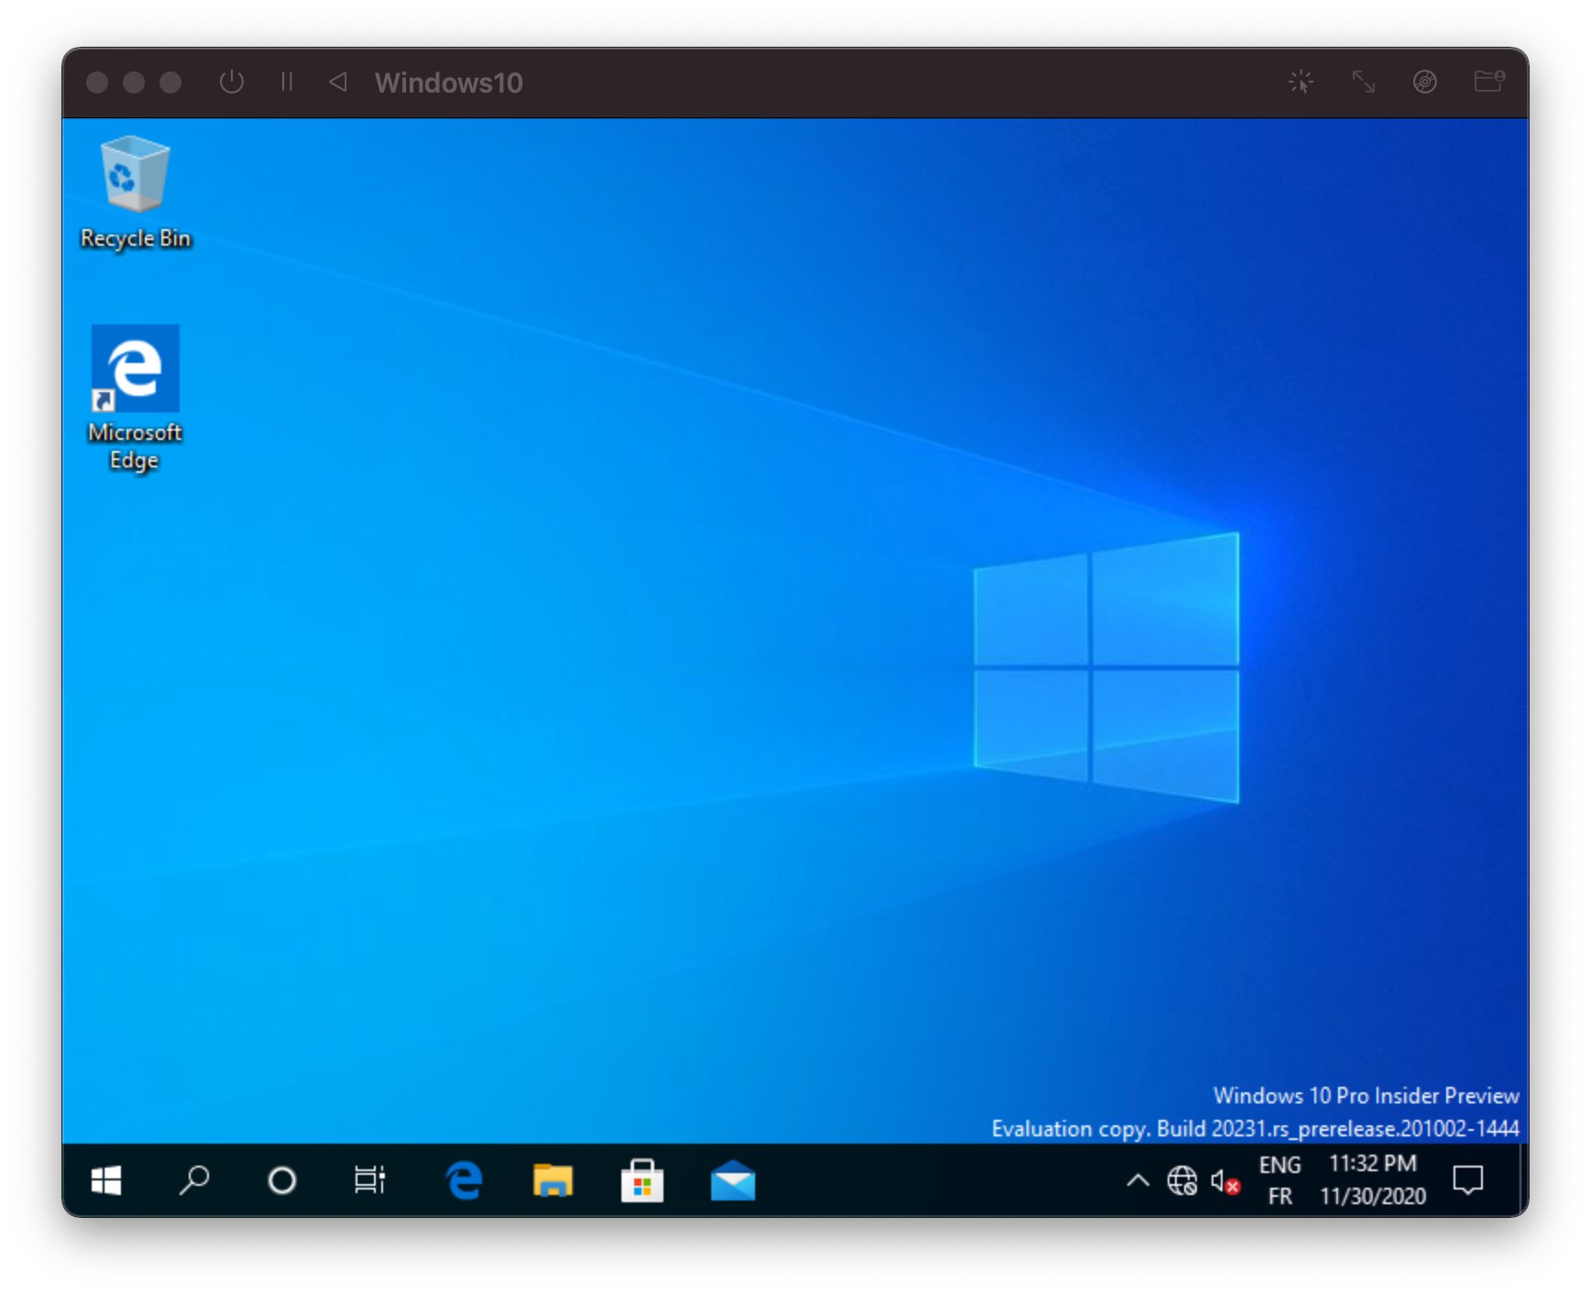Open File Explorer from taskbar
The height and width of the screenshot is (1294, 1591).
[553, 1180]
